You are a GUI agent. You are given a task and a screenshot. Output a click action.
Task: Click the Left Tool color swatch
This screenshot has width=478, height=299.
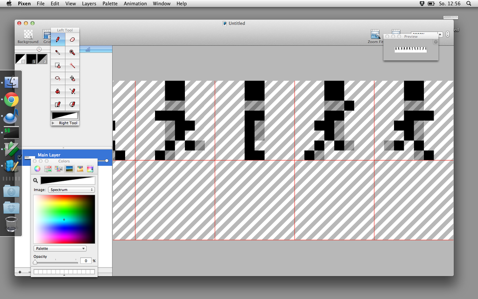[x=65, y=116]
